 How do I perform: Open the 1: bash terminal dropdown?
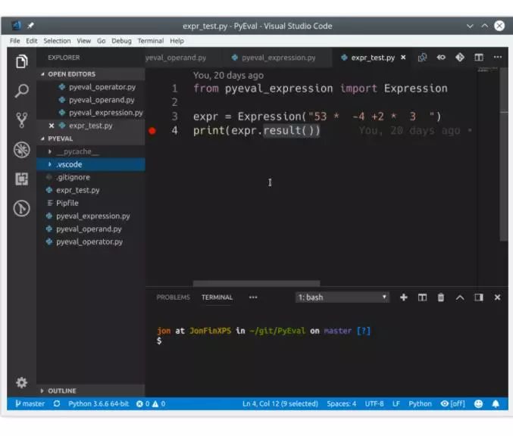click(x=343, y=297)
